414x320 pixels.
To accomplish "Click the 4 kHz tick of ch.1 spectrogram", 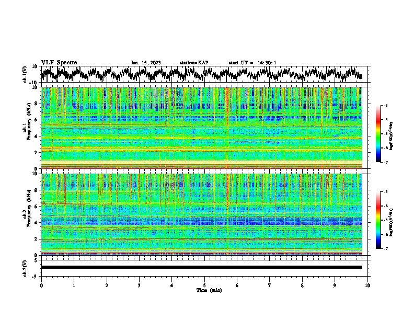I will [x=36, y=136].
